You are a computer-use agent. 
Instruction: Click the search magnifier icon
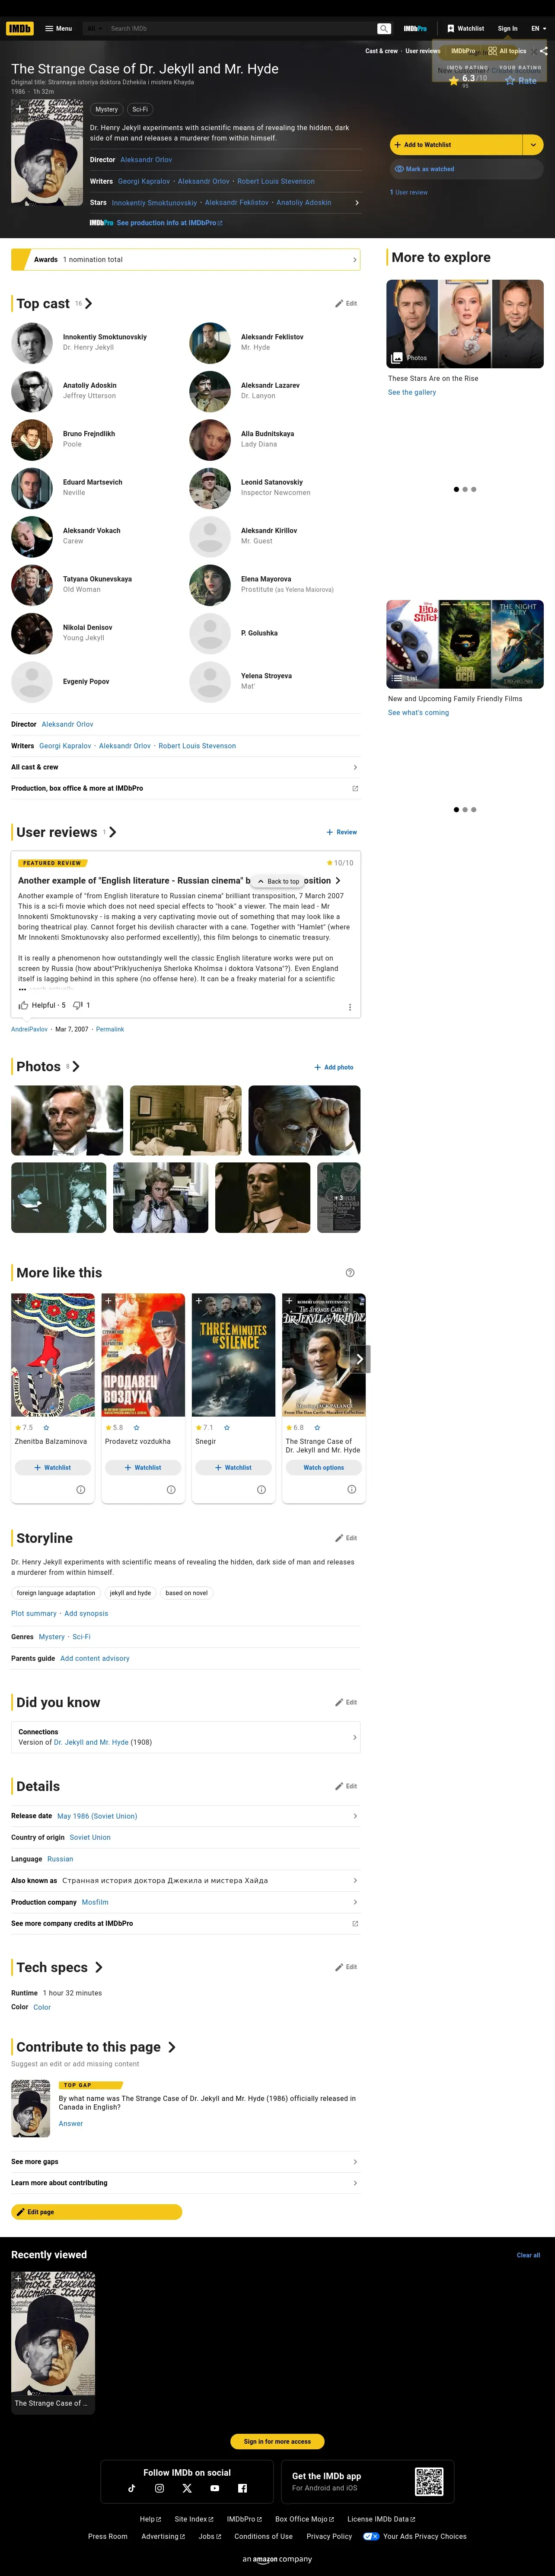click(x=383, y=28)
